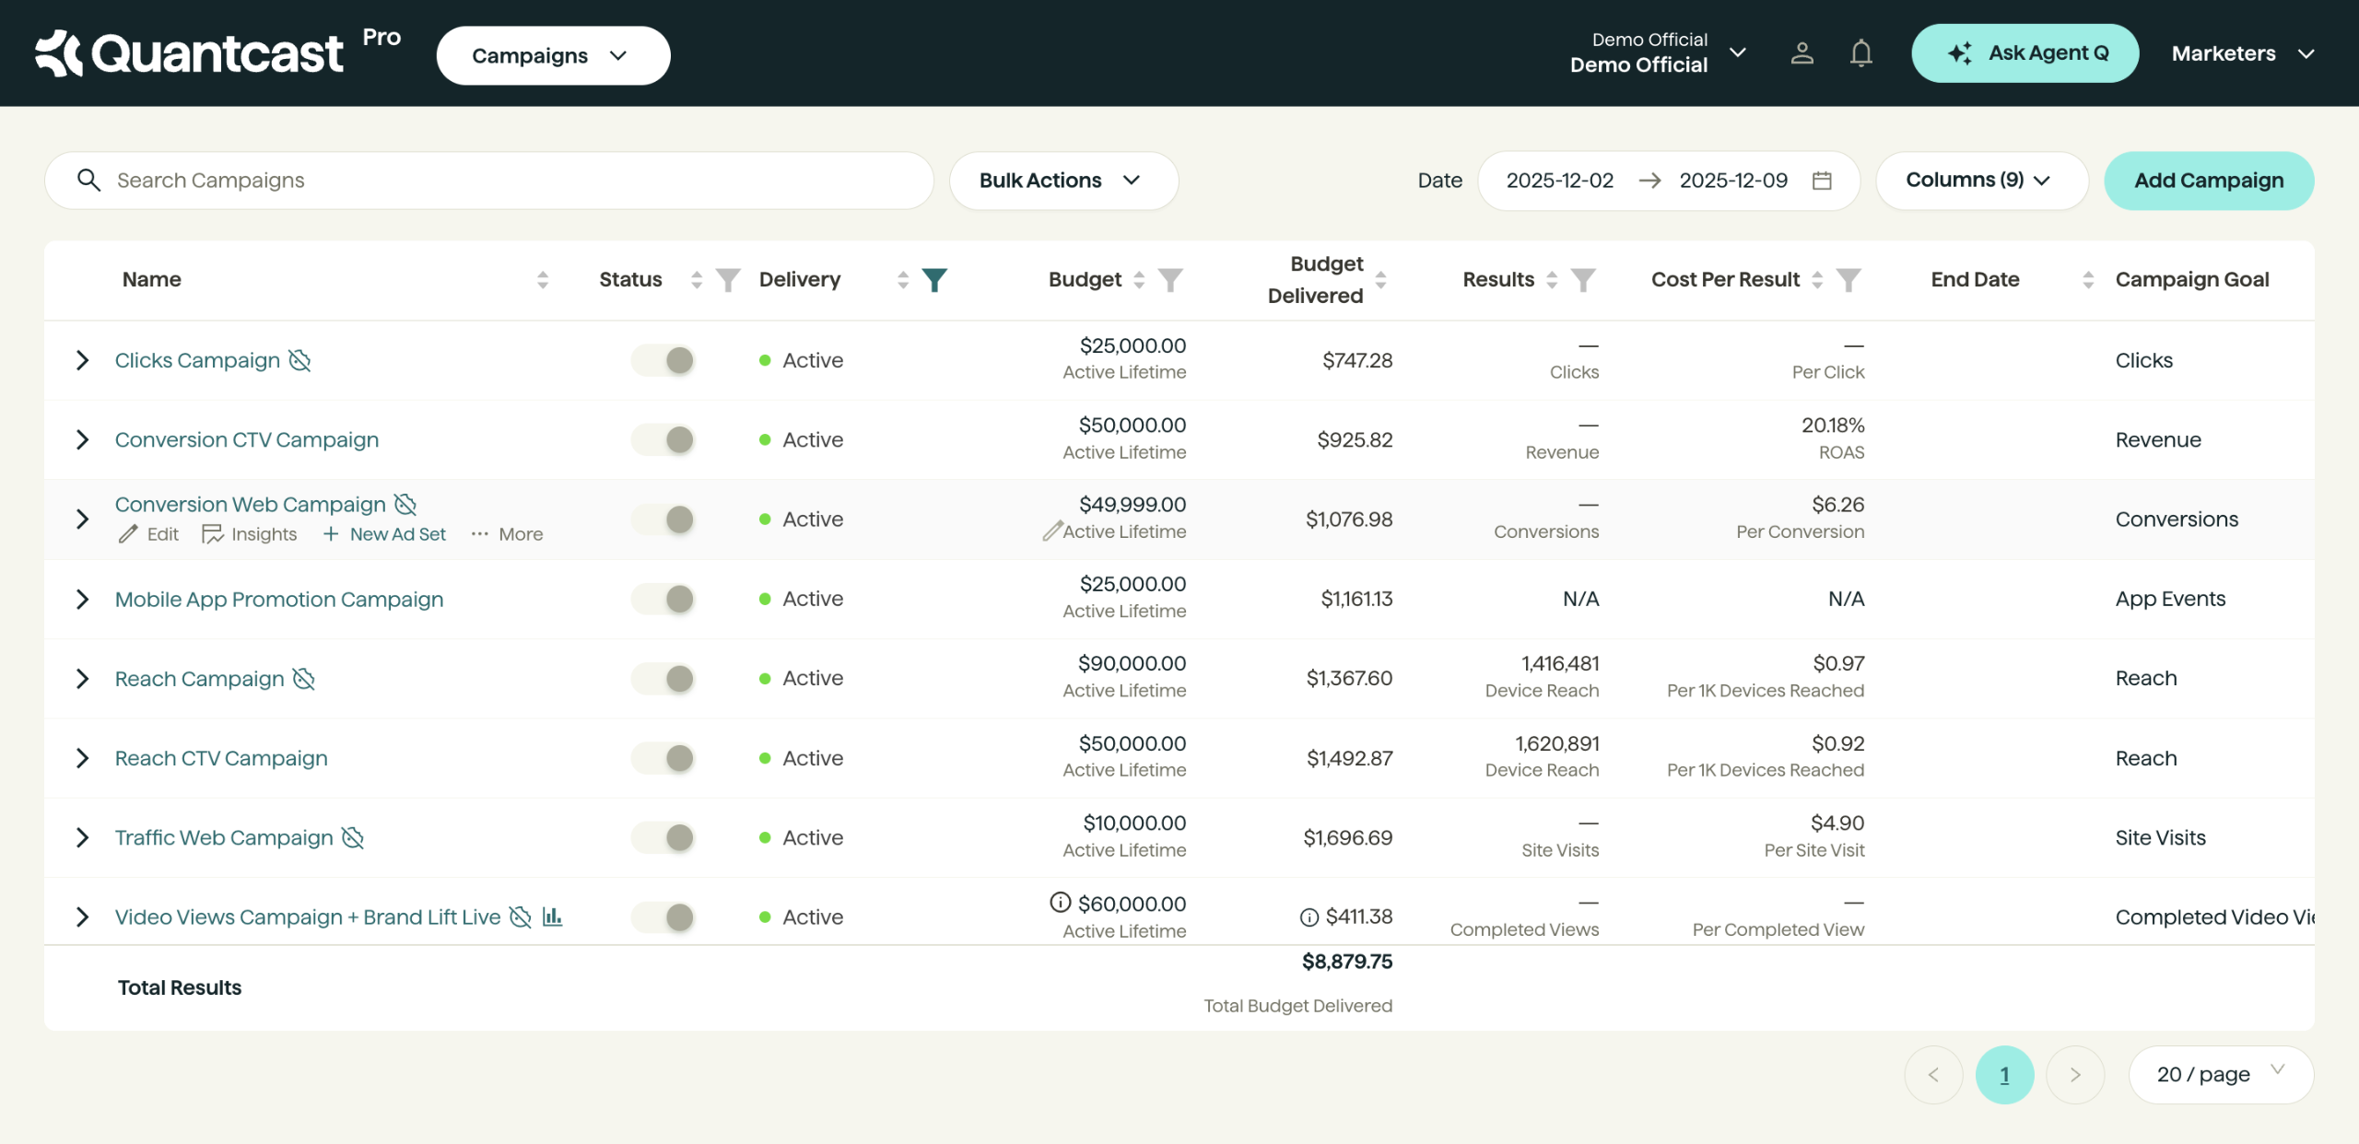The image size is (2359, 1144).
Task: Toggle Traffic Web Campaign status switch
Action: [x=663, y=837]
